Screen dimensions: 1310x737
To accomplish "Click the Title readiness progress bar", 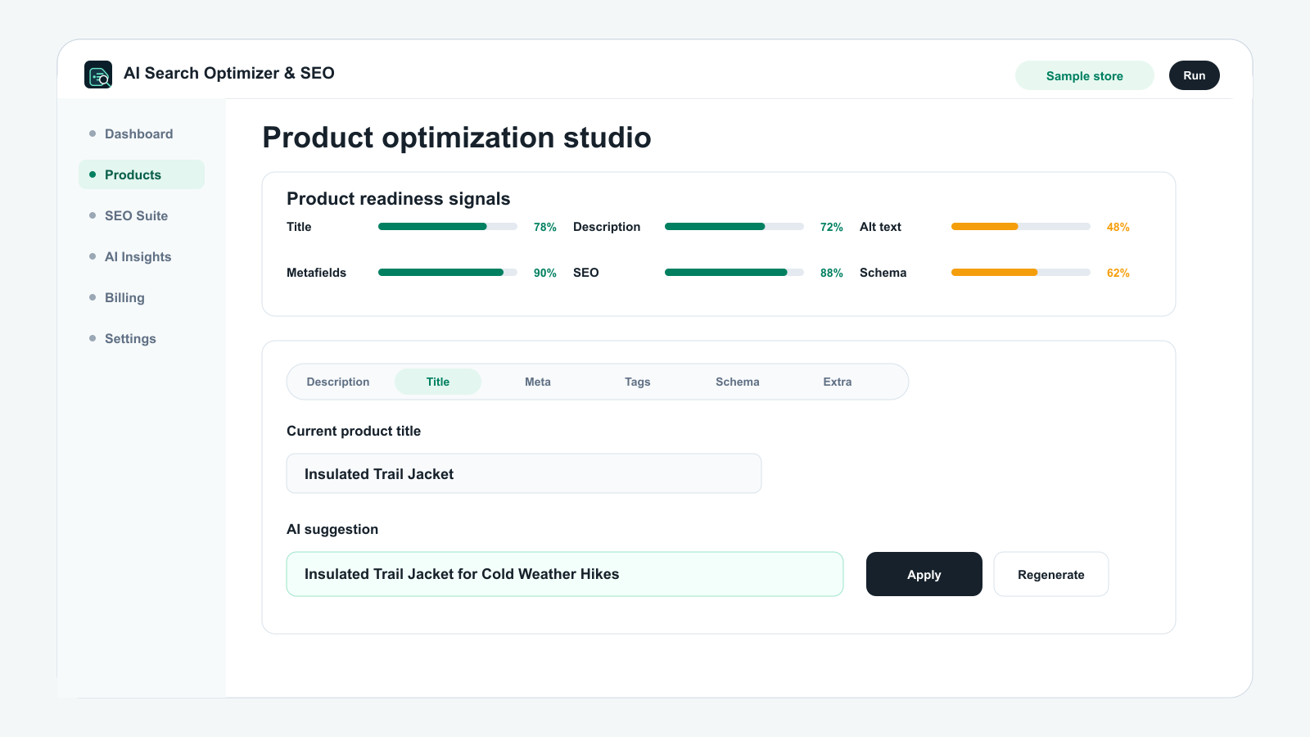I will pos(448,227).
